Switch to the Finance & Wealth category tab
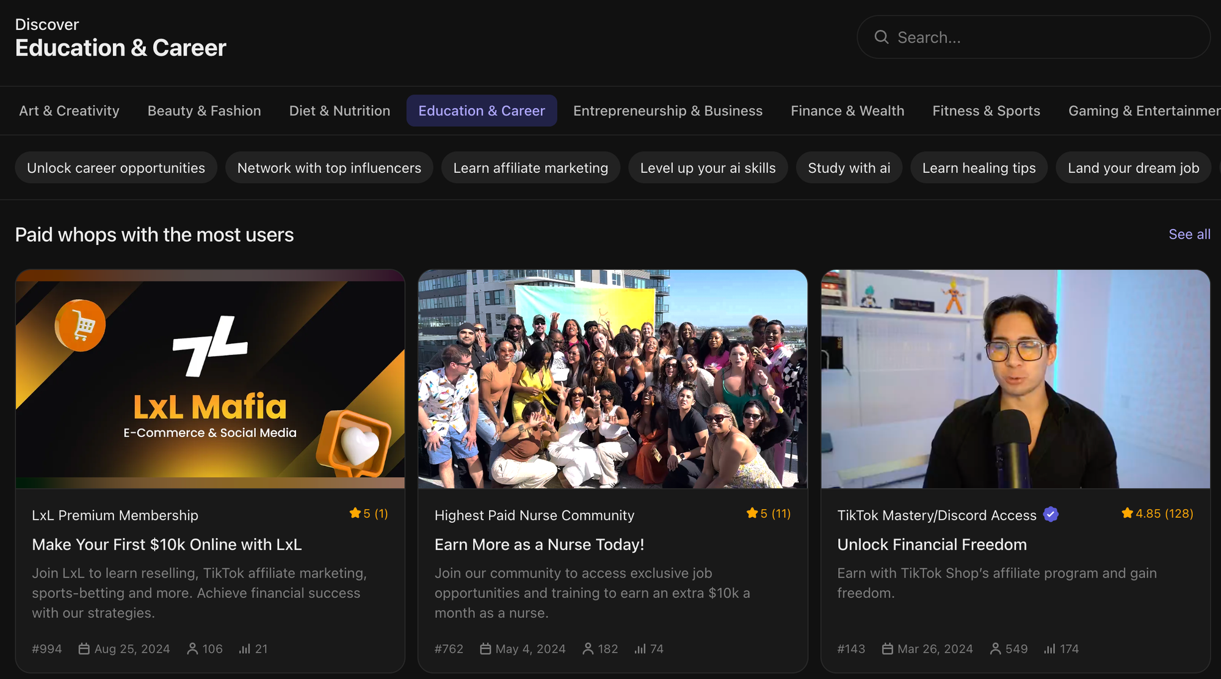1221x679 pixels. [847, 111]
